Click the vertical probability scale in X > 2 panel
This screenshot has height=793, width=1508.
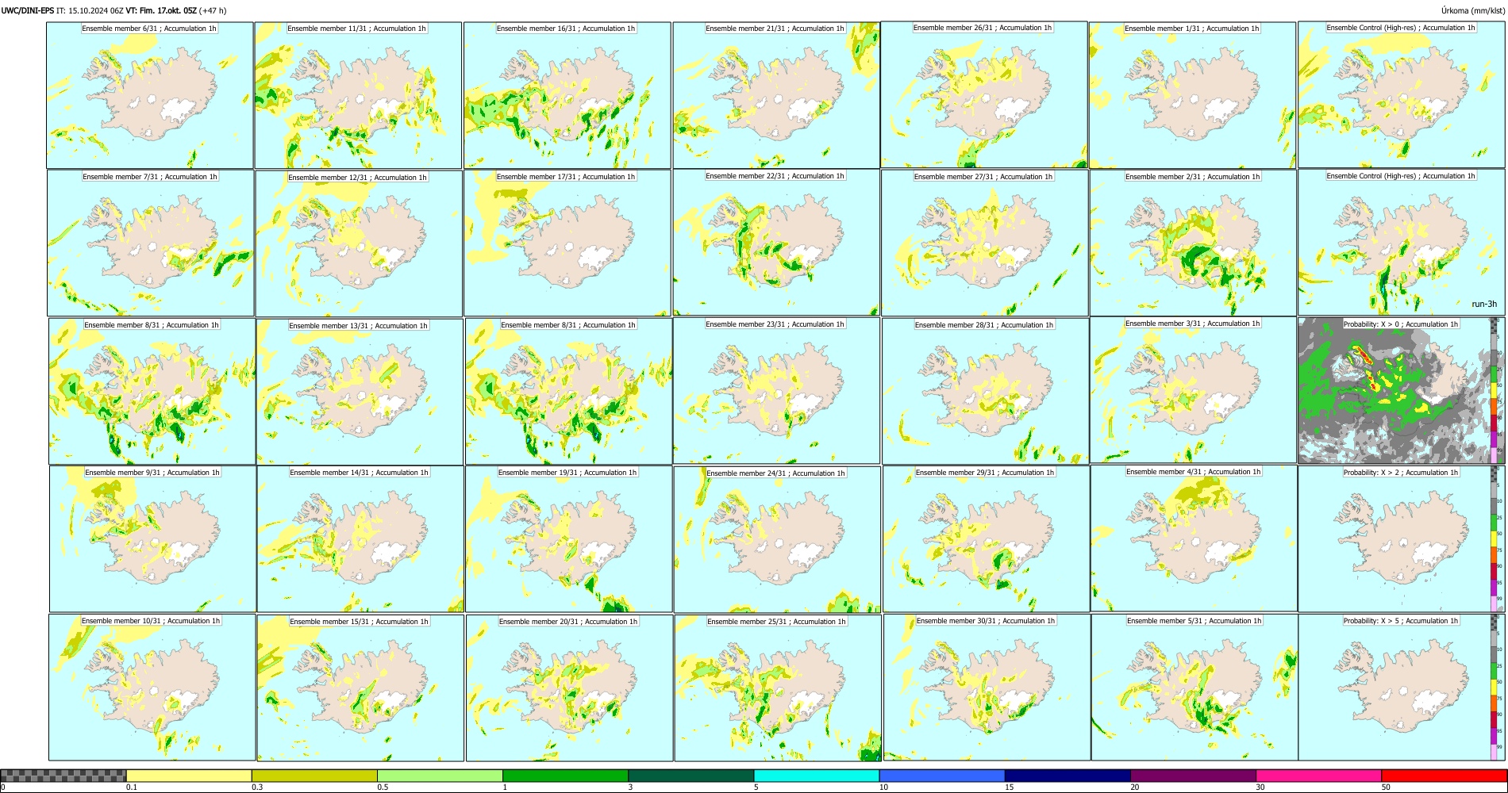click(1495, 539)
